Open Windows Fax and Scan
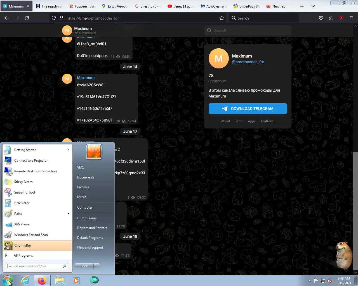 [37, 235]
